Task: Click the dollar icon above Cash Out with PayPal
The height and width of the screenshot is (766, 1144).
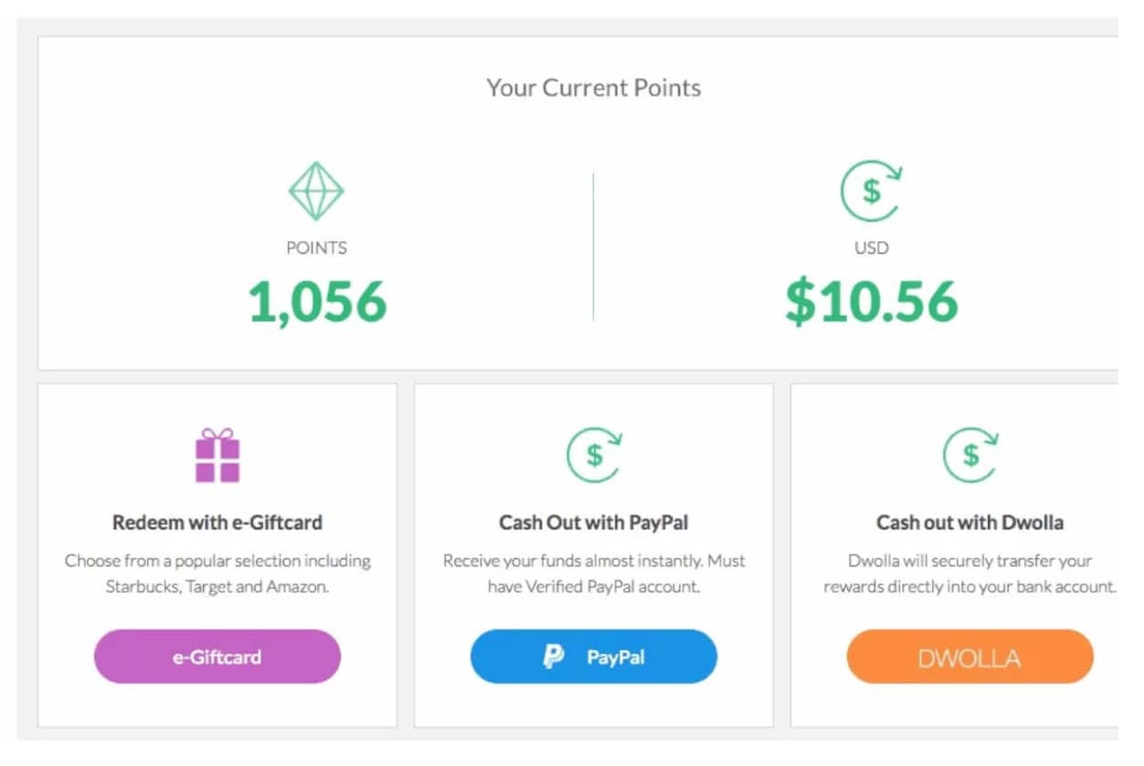Action: (594, 455)
